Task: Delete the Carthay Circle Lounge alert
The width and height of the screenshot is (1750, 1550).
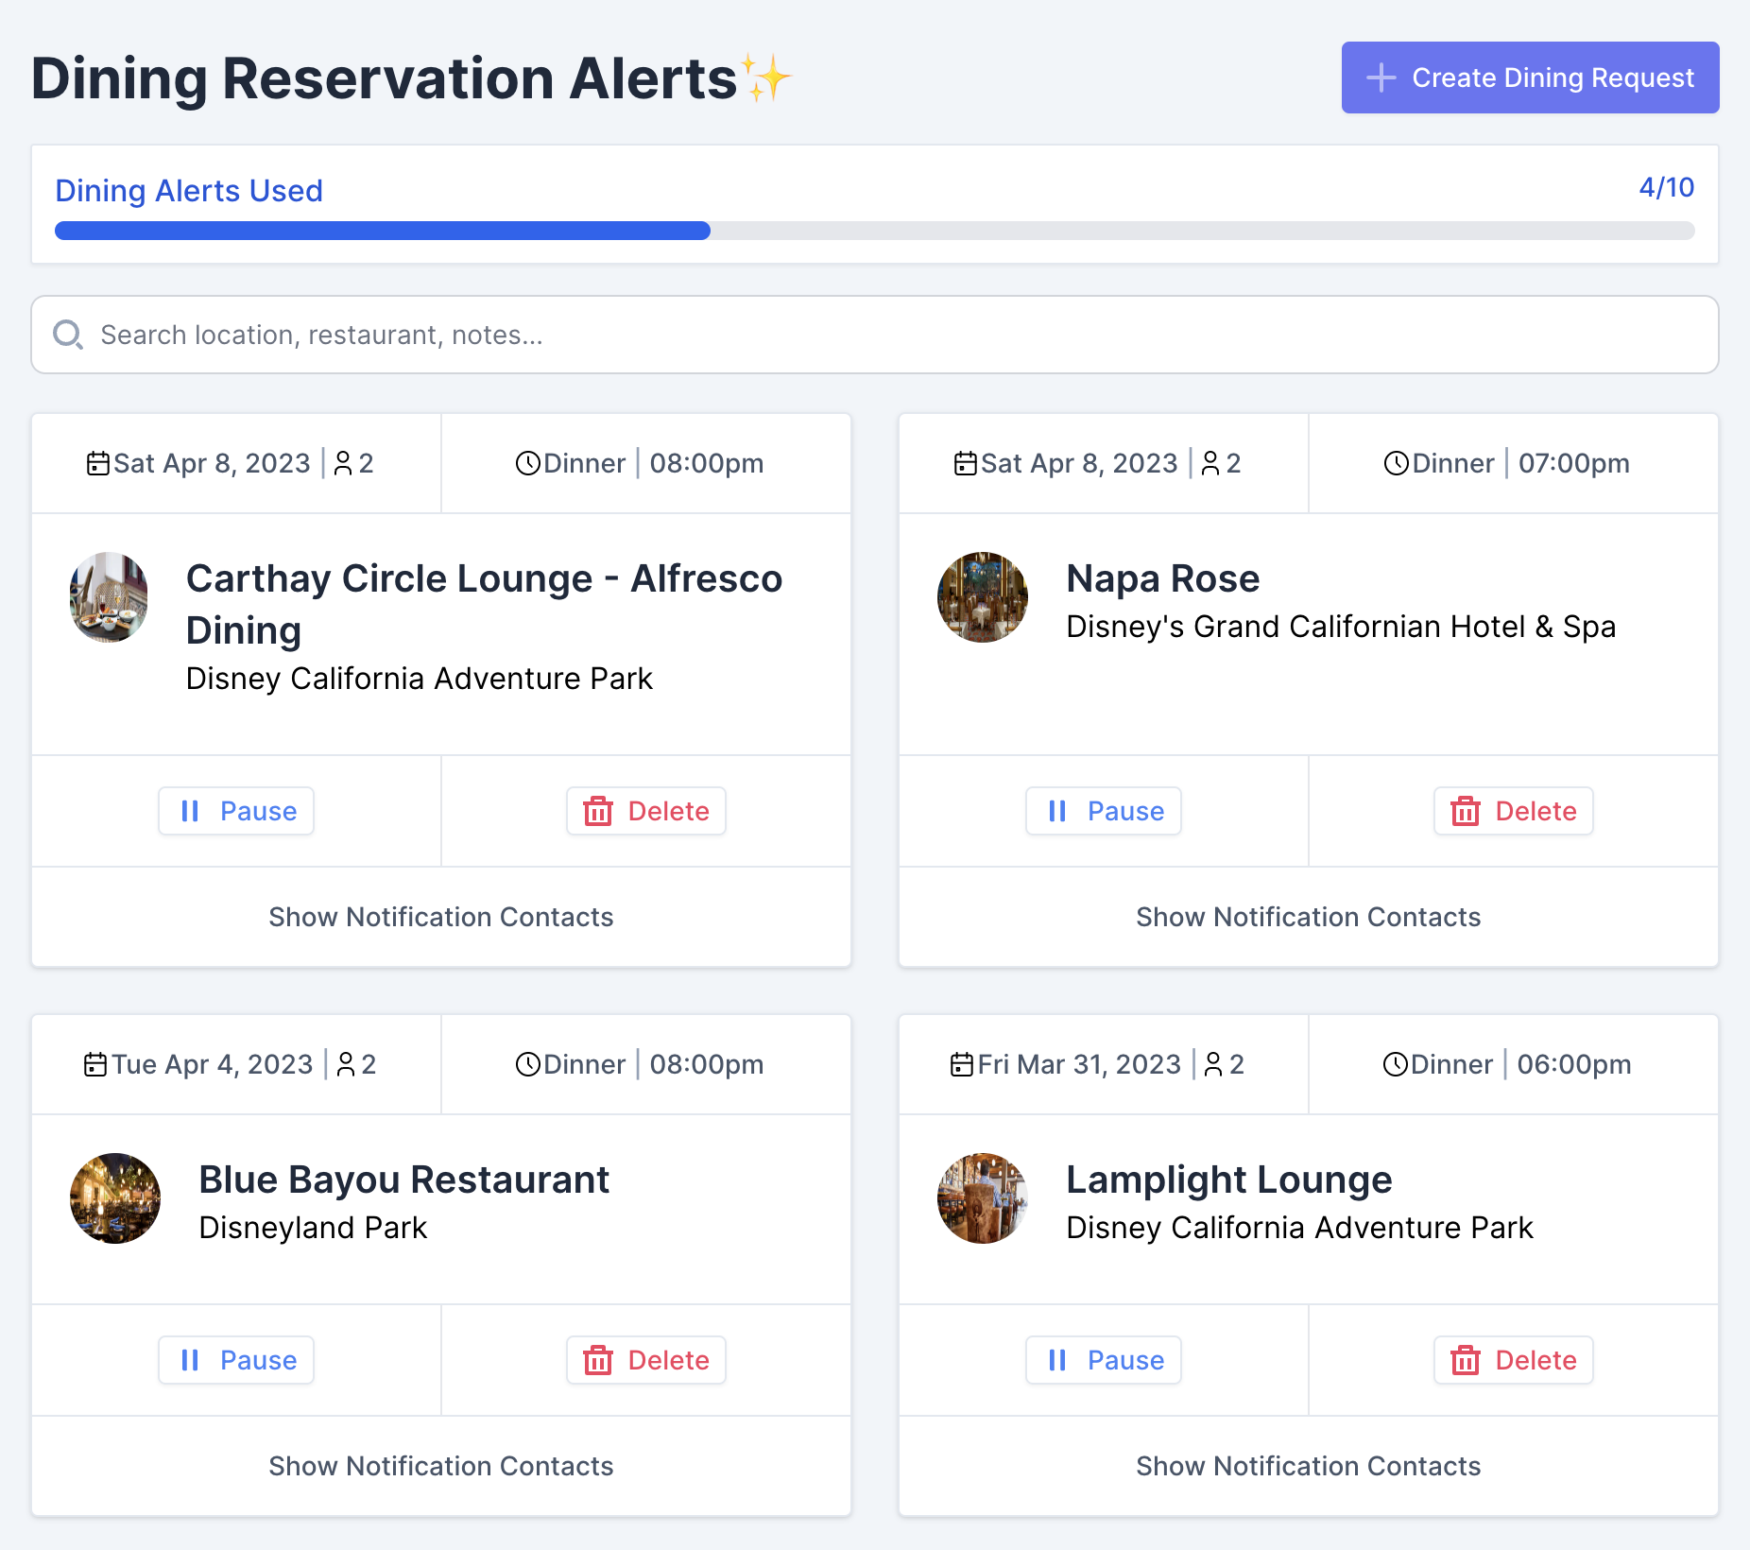Action: (x=646, y=811)
